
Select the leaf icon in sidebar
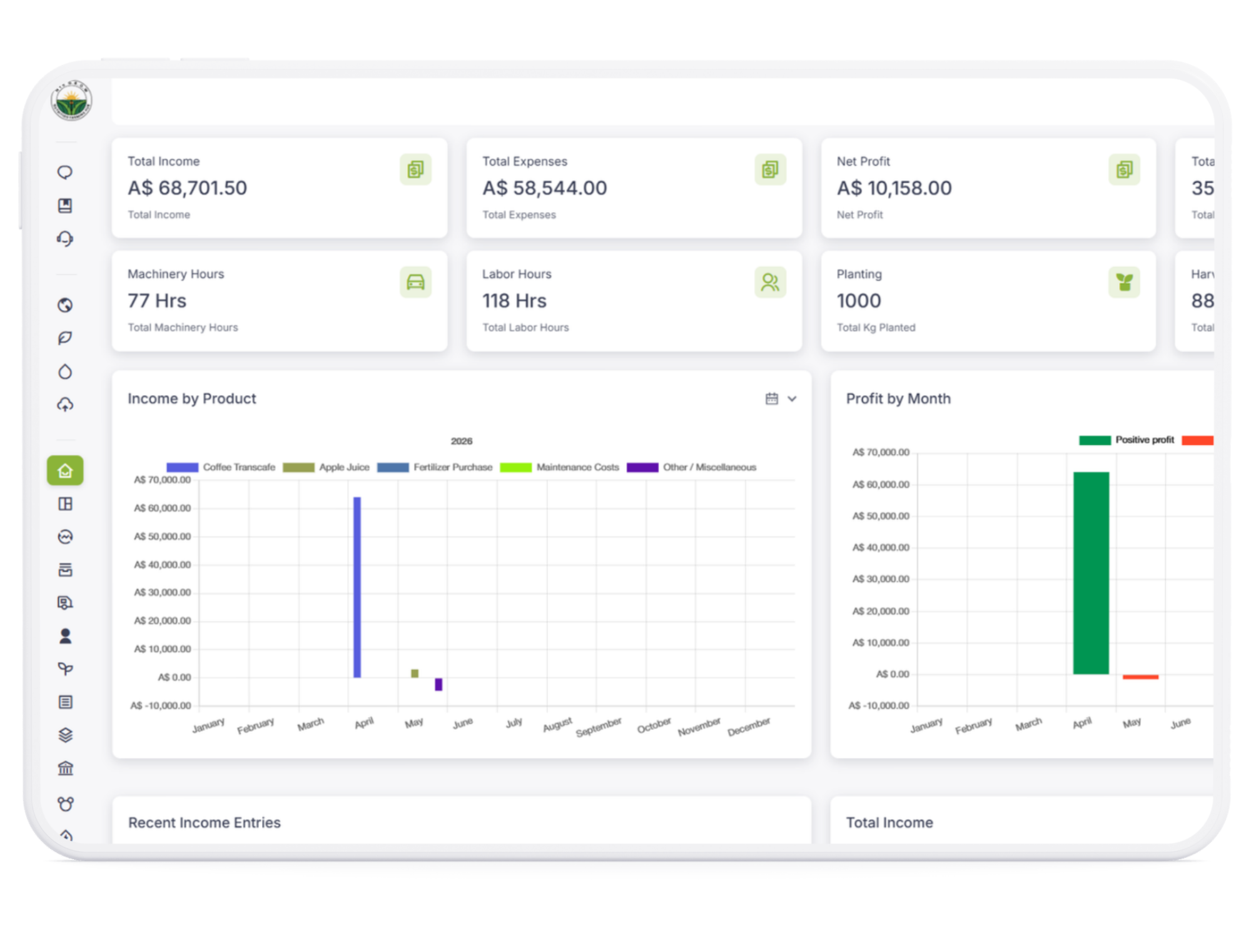pyautogui.click(x=65, y=338)
